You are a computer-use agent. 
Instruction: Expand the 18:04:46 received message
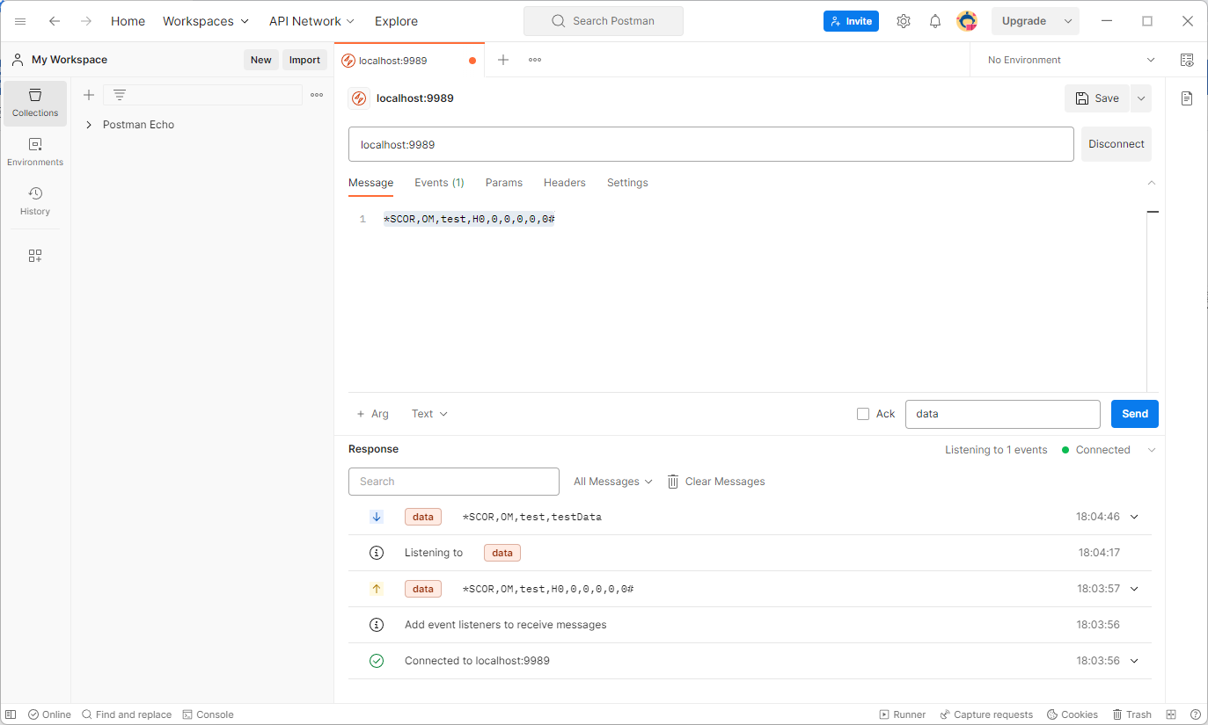coord(1134,517)
